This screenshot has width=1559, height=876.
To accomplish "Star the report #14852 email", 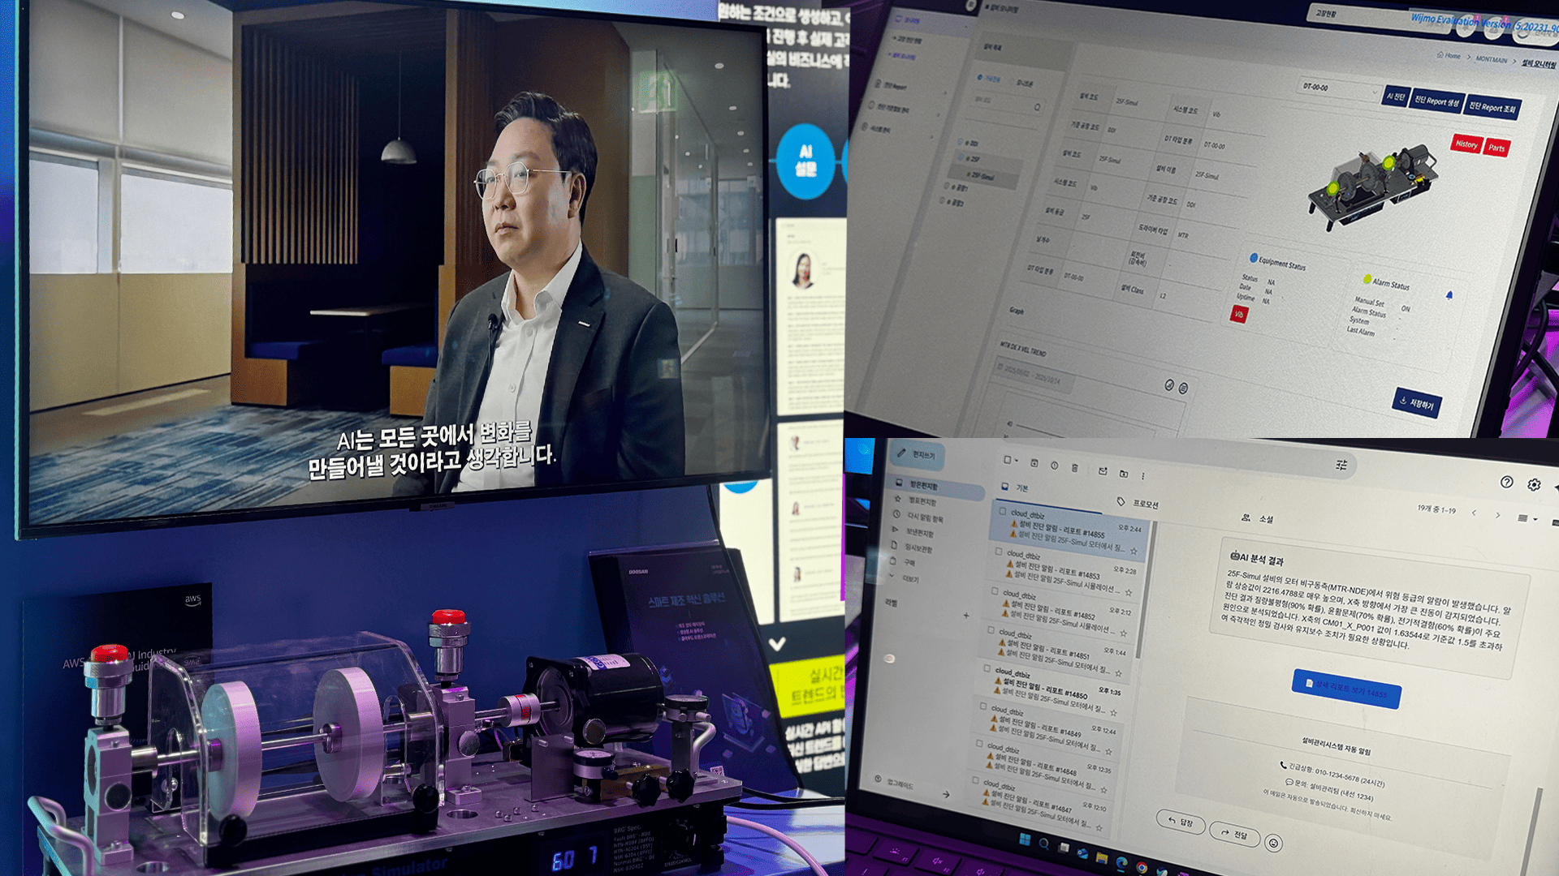I will click(x=1124, y=632).
